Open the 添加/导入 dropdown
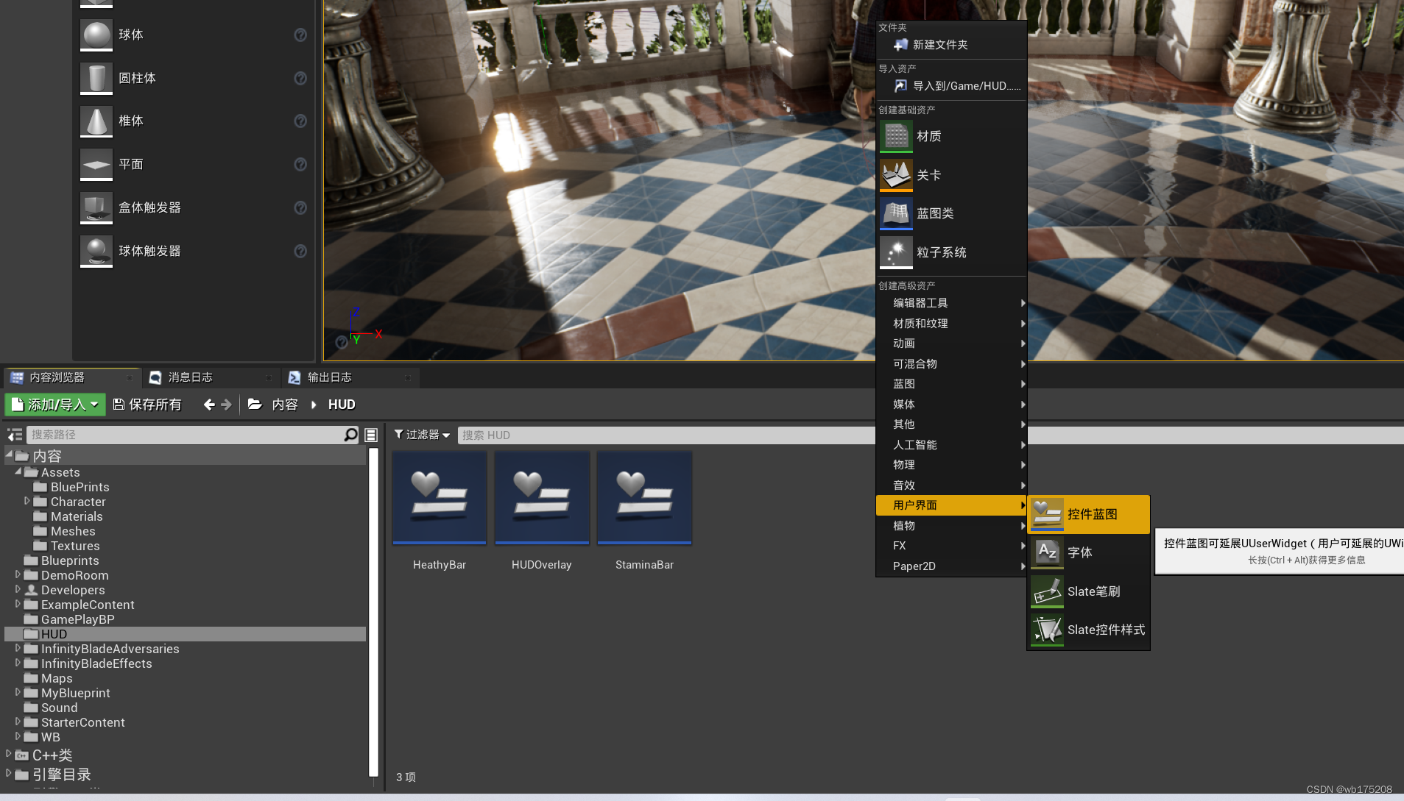1404x801 pixels. [54, 404]
